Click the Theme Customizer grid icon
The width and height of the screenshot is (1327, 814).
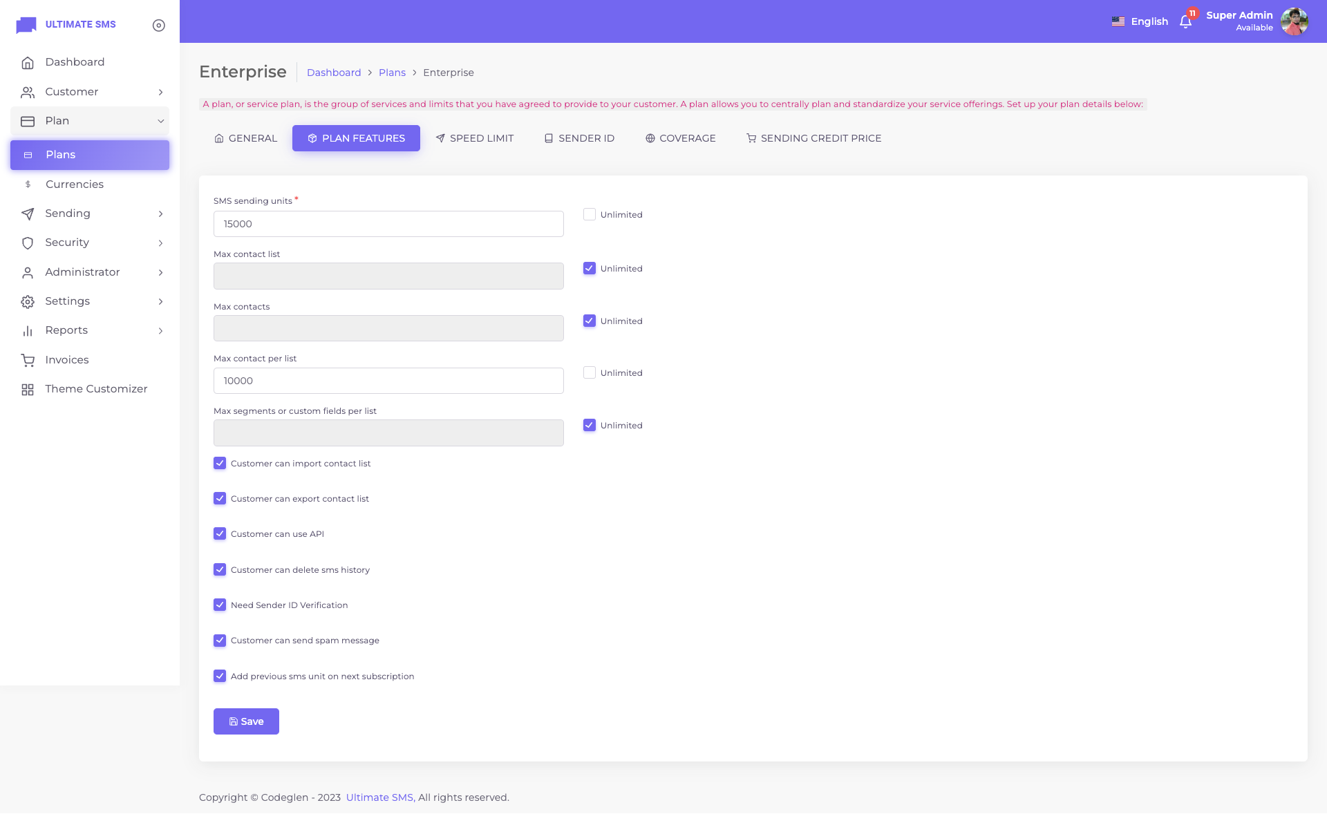[28, 390]
